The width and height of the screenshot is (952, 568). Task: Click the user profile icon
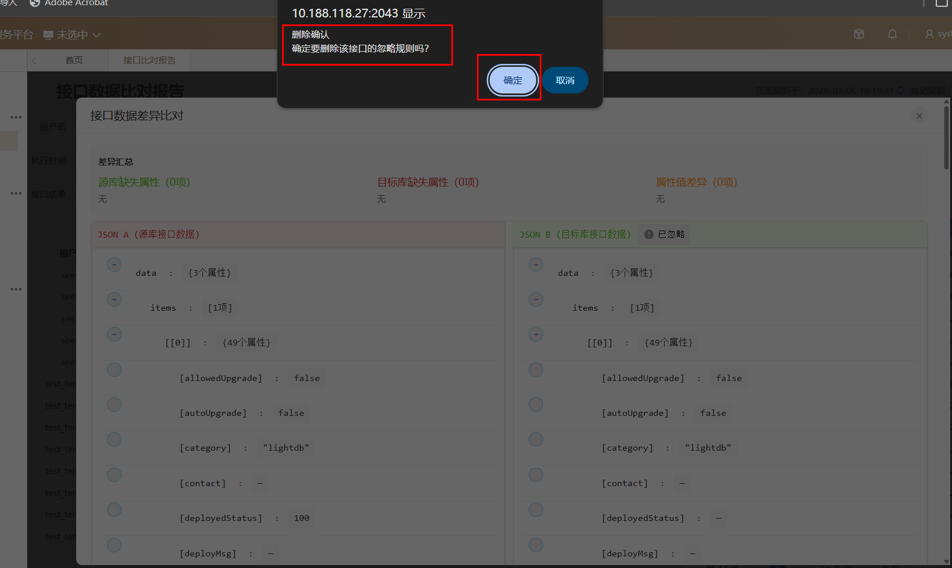coord(929,34)
